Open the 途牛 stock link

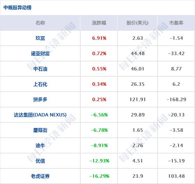click(x=40, y=145)
